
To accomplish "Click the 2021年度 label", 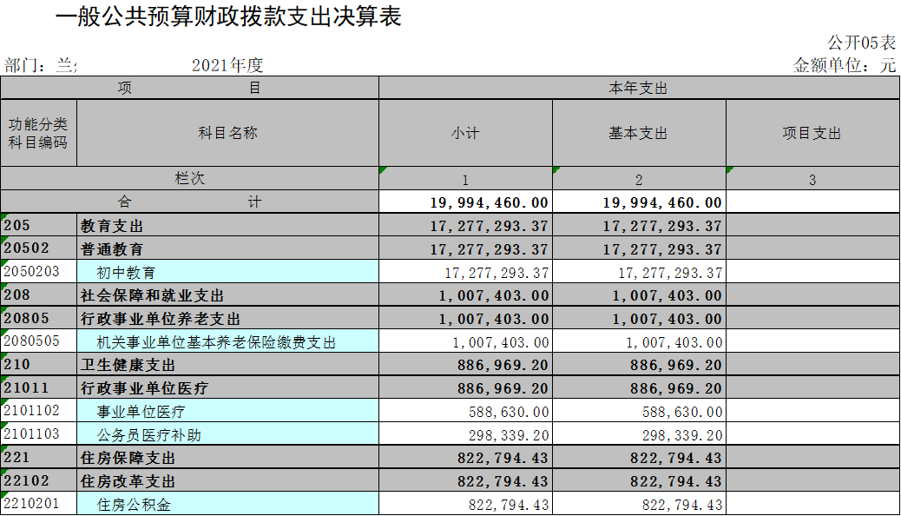I will click(x=227, y=65).
